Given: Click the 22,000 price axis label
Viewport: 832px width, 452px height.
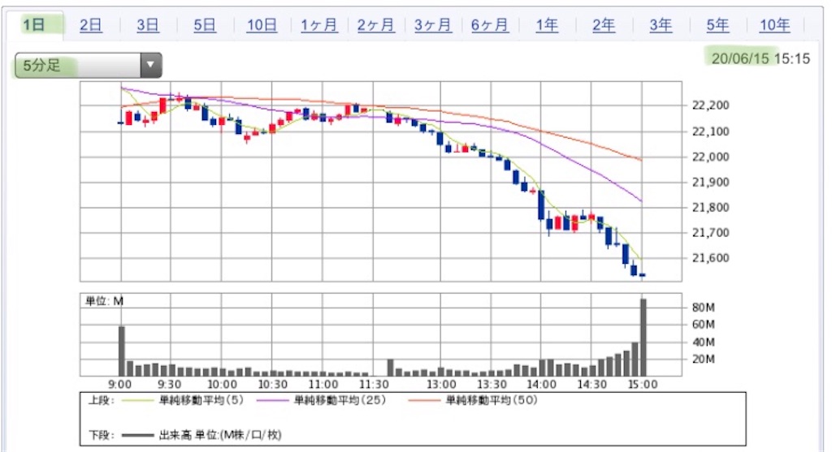Looking at the screenshot, I should tap(710, 157).
